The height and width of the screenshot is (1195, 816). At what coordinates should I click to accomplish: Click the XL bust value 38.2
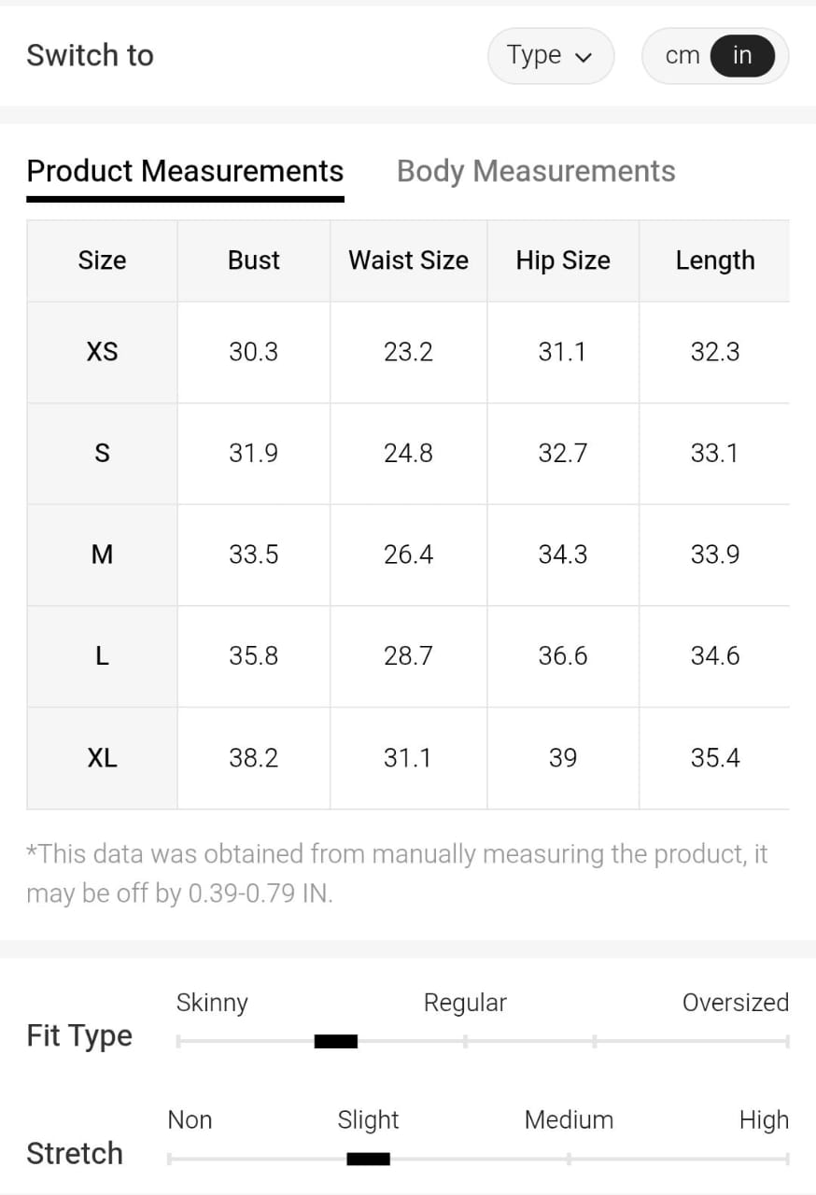254,758
